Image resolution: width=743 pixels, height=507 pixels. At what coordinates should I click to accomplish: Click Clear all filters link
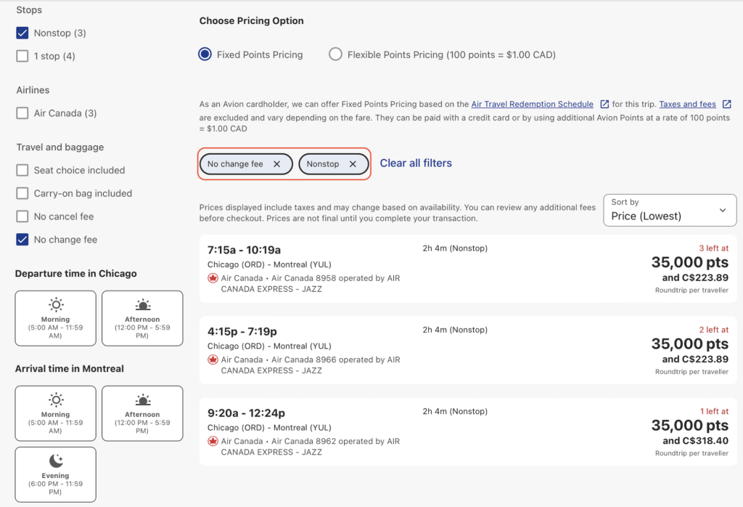(416, 163)
